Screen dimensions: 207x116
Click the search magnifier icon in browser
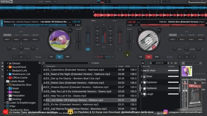point(43,63)
